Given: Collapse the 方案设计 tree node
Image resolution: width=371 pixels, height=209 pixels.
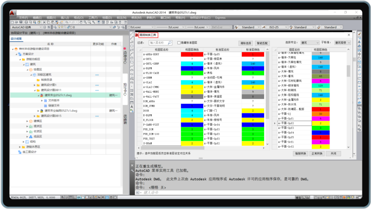Looking at the screenshot, I should [x=16, y=54].
